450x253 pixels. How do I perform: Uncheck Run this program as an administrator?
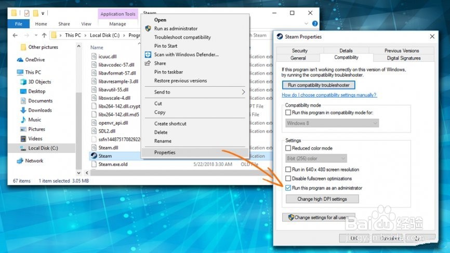tap(288, 188)
